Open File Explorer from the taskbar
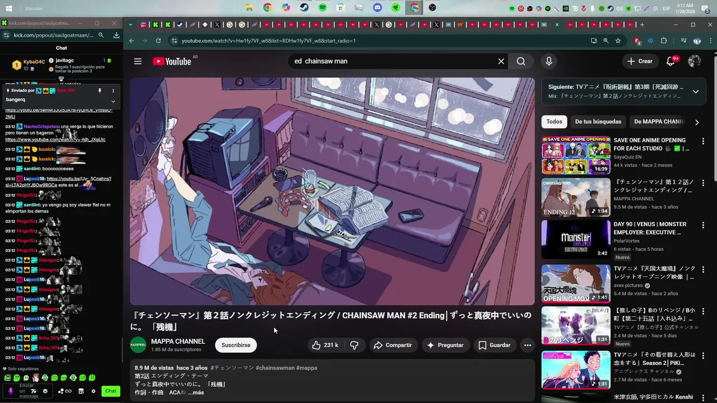This screenshot has height=403, width=717. [x=249, y=8]
